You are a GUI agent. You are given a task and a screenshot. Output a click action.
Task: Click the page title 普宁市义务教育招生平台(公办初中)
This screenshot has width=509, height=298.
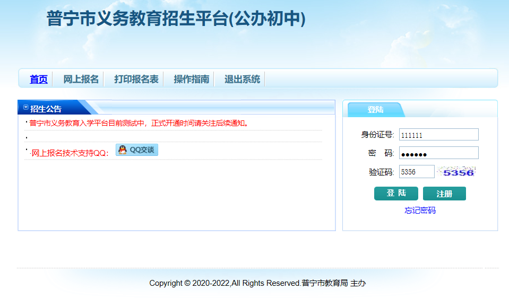[x=176, y=19]
